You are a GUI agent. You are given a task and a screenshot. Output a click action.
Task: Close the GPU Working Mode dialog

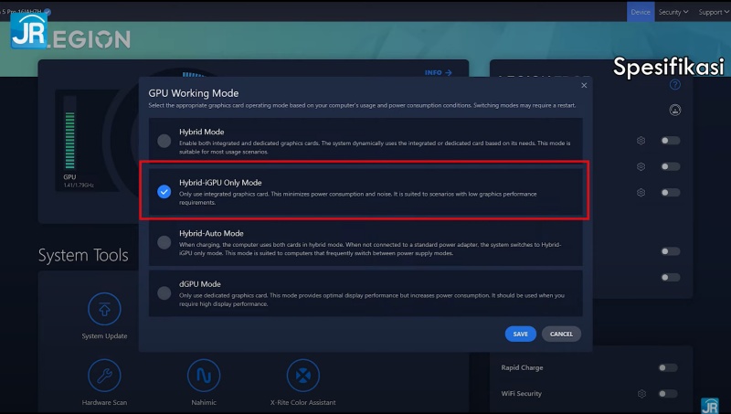coord(584,85)
